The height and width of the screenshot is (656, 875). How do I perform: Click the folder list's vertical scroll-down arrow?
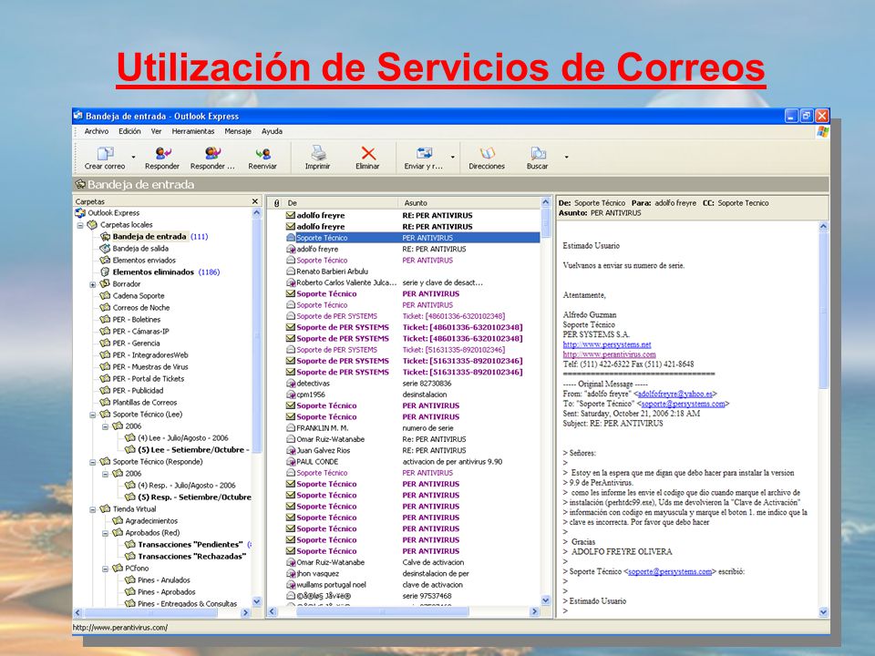[x=257, y=602]
